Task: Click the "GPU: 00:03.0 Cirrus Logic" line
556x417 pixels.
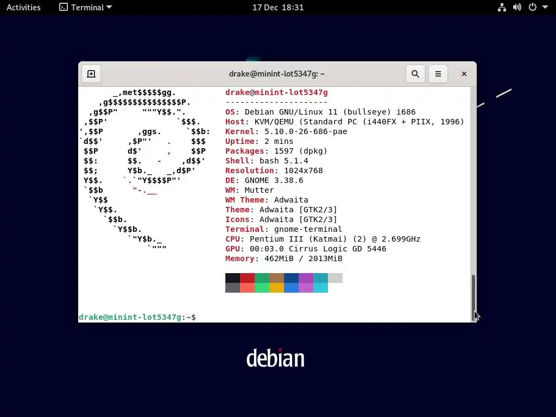Action: pos(306,249)
